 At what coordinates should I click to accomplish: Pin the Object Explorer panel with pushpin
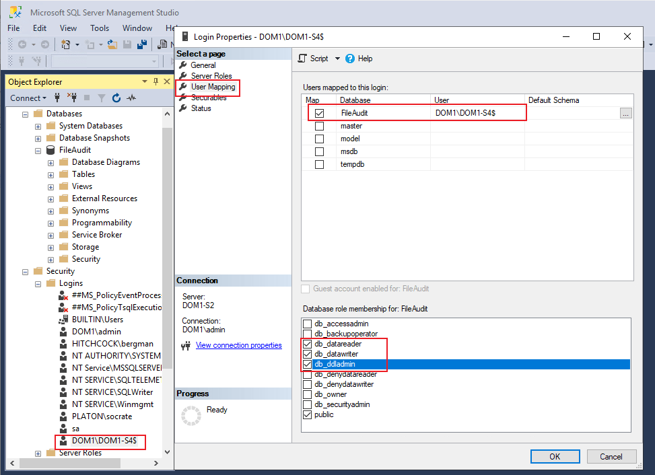click(x=156, y=81)
